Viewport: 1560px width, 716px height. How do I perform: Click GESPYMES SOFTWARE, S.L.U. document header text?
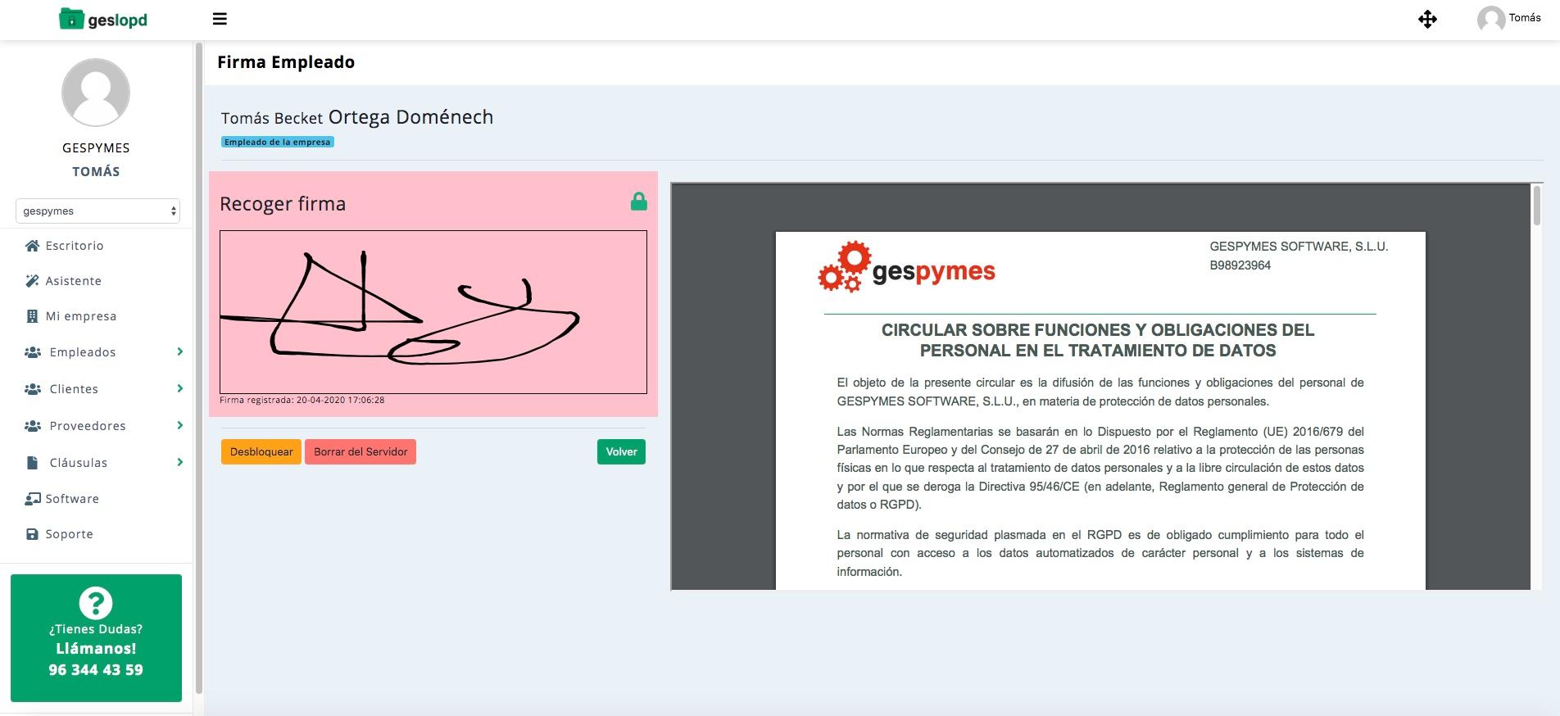coord(1299,247)
